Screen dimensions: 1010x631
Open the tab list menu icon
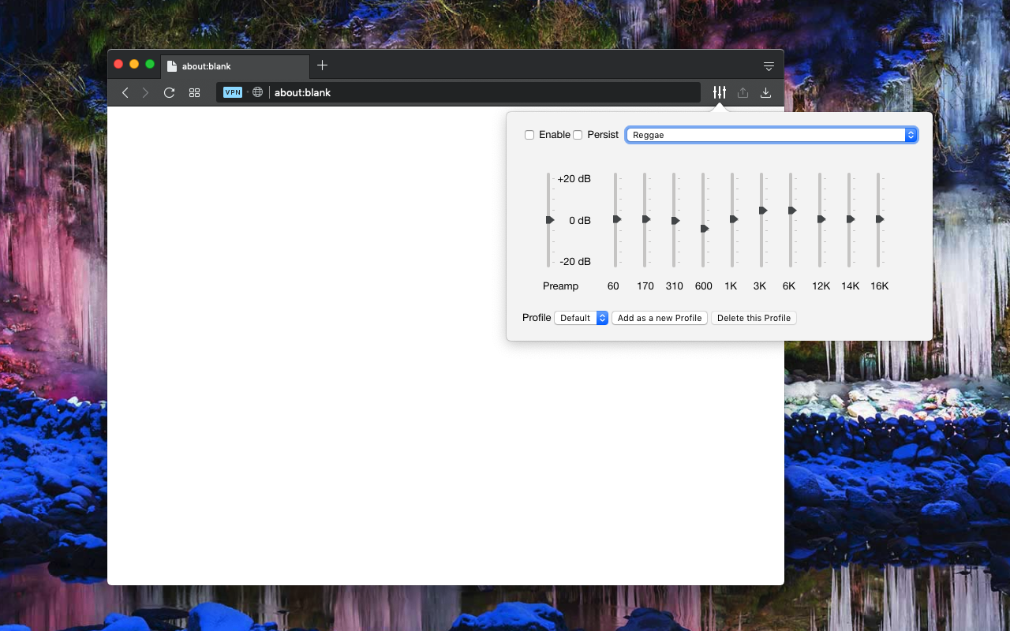769,65
